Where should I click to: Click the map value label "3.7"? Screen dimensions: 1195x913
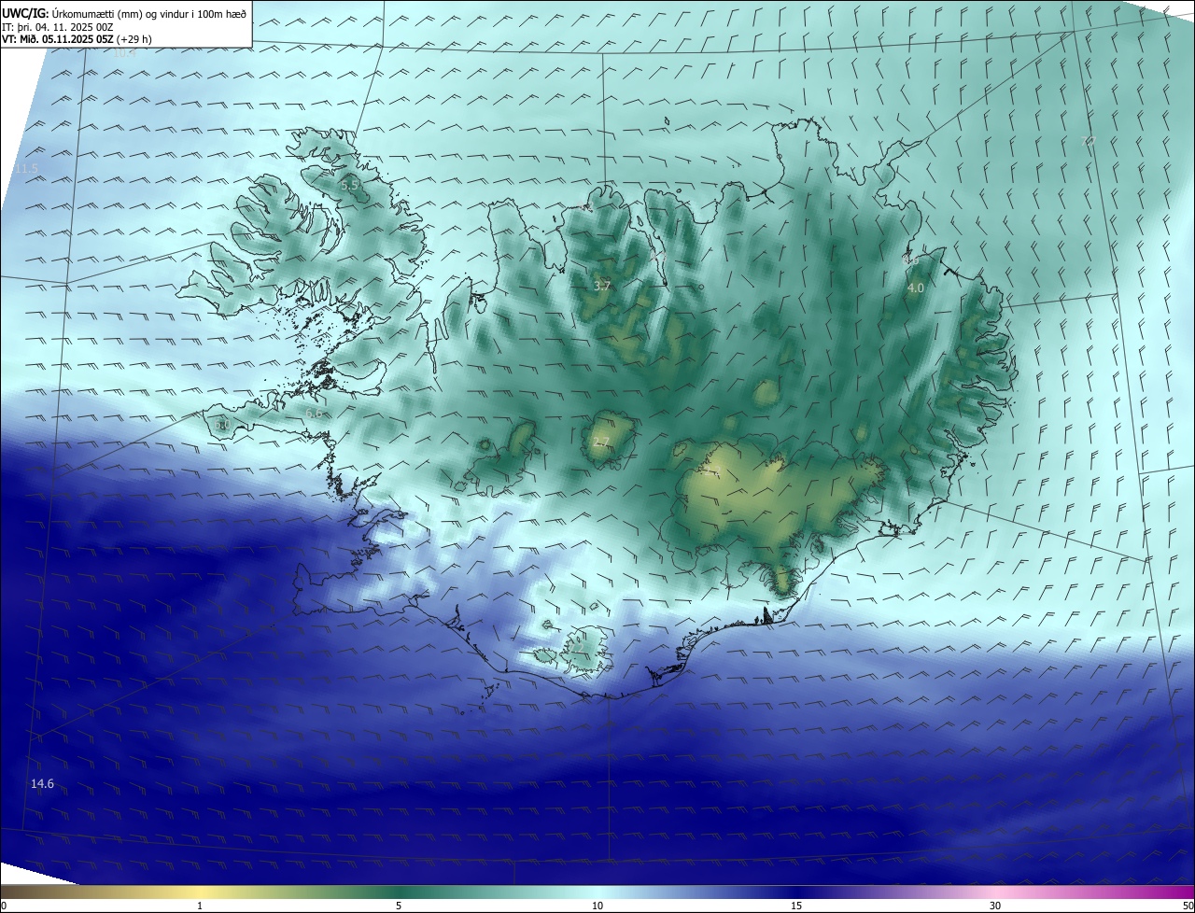pos(602,287)
